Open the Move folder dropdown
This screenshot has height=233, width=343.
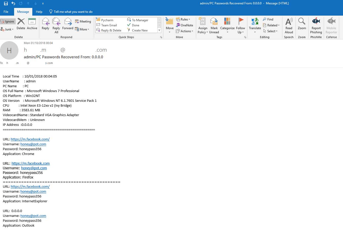pyautogui.click(x=169, y=26)
